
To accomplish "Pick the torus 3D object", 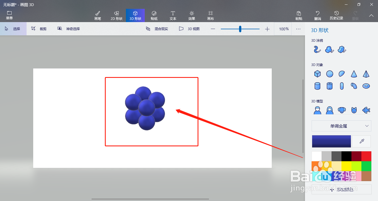I will pyautogui.click(x=366, y=86).
